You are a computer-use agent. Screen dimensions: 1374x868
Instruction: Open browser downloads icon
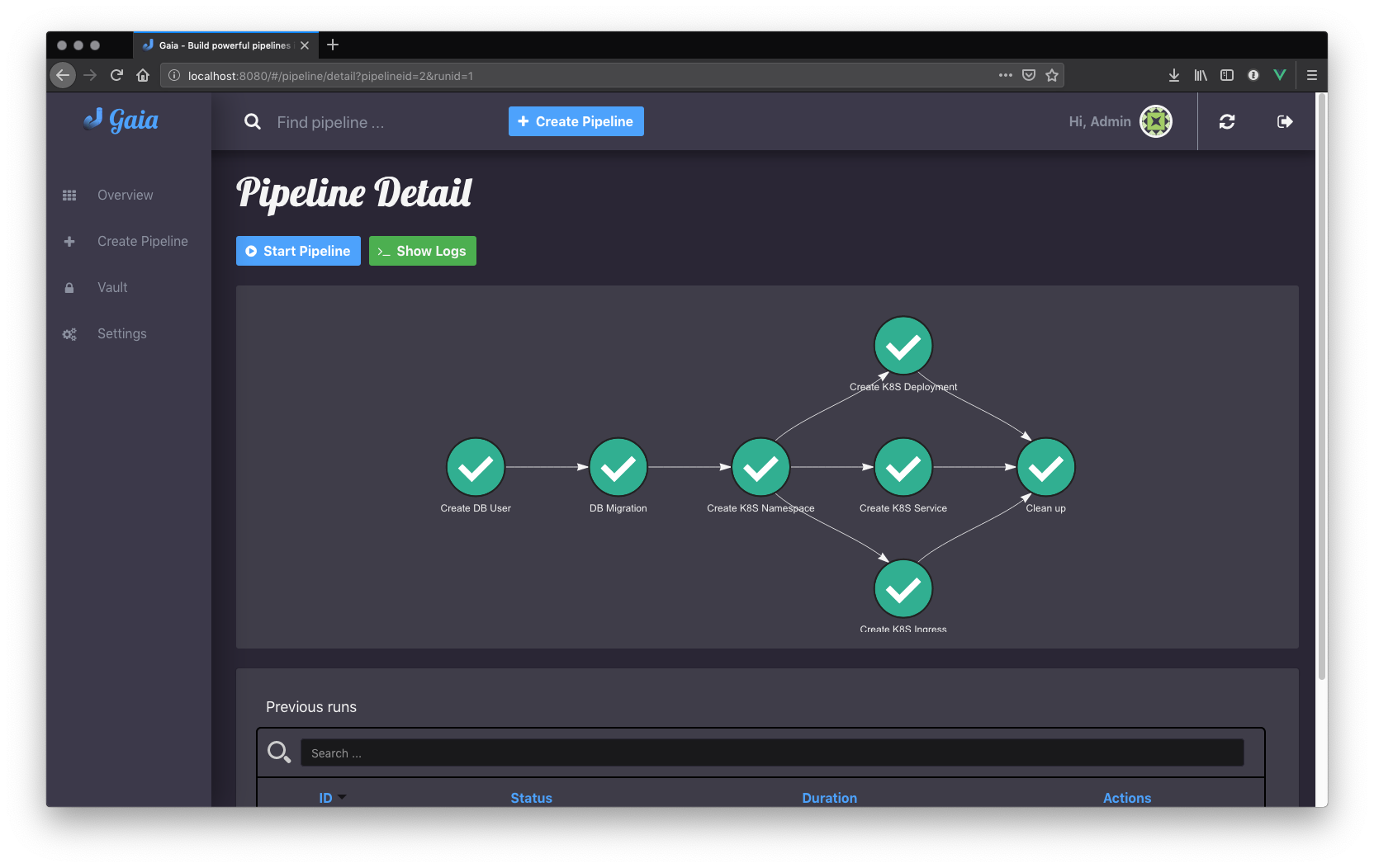tap(1174, 75)
